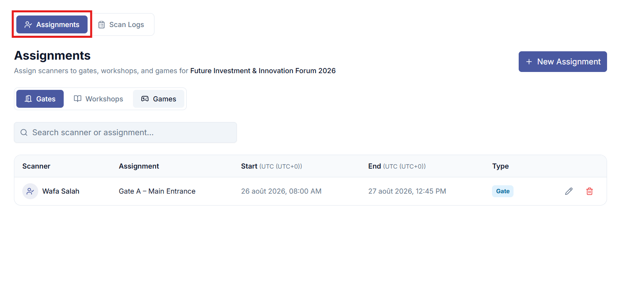619x299 pixels.
Task: Select the Assignments top tab
Action: coord(52,25)
